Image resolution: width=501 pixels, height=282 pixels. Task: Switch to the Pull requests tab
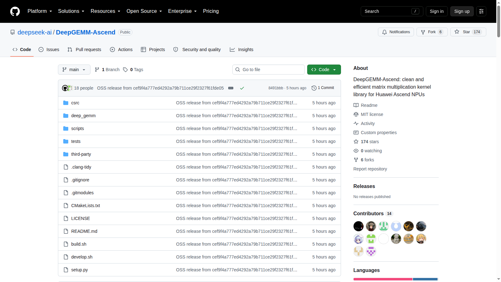tap(85, 50)
